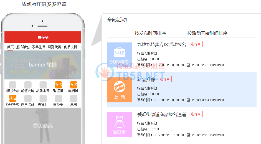The width and height of the screenshot is (261, 144).
Task: Select the 品质水果 category icon
Action: pyautogui.click(x=43, y=85)
